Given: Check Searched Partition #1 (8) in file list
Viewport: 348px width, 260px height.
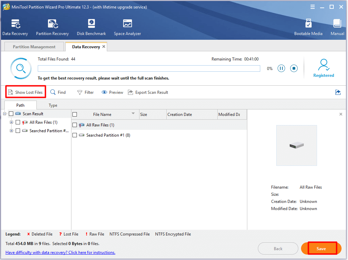Looking at the screenshot, I should point(75,135).
